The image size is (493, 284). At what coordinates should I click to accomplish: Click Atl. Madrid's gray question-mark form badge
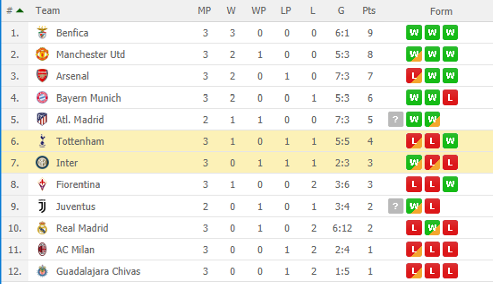coord(396,120)
